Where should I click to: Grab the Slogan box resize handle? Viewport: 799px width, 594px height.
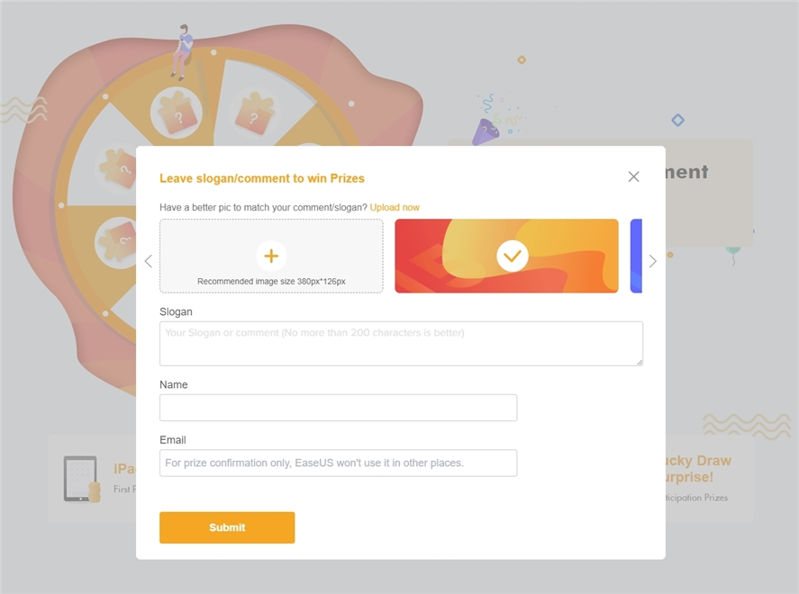pyautogui.click(x=640, y=362)
